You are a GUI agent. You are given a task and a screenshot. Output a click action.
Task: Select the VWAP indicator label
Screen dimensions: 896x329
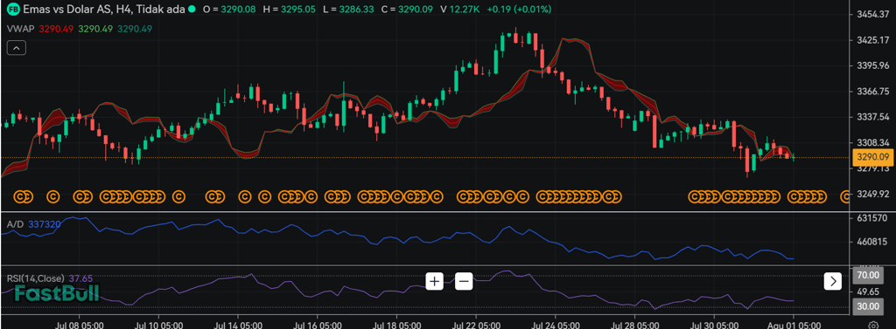point(21,29)
